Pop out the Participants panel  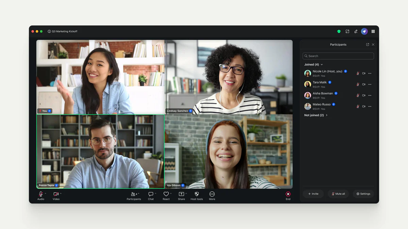367,44
